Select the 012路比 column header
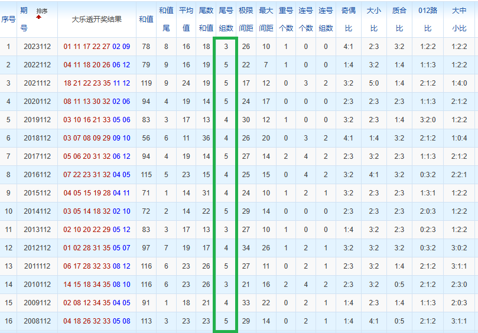The height and width of the screenshot is (333, 478). point(428,19)
